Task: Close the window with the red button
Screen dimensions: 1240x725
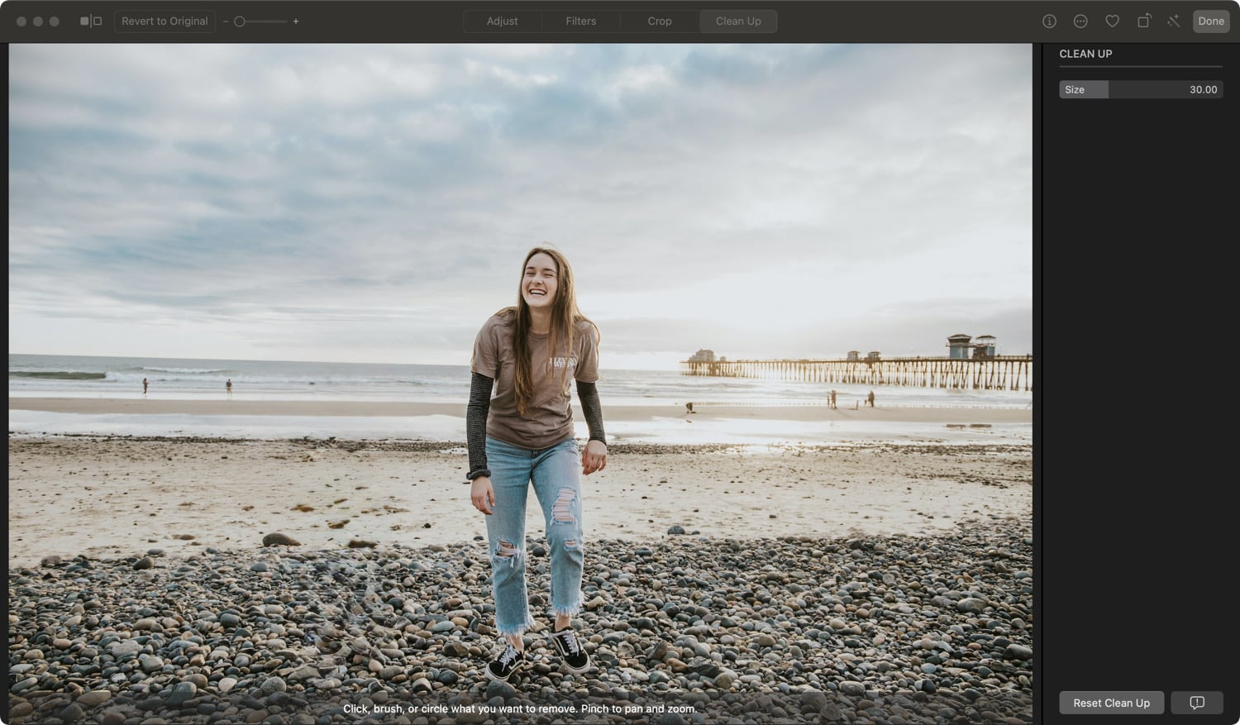Action: click(x=21, y=21)
